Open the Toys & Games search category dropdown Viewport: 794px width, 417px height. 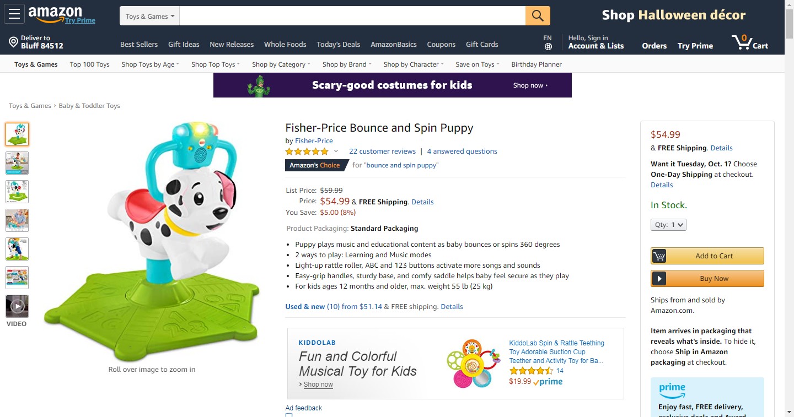click(149, 17)
